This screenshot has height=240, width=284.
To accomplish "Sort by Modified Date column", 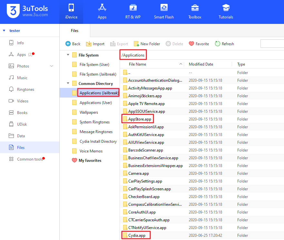I will pos(201,64).
